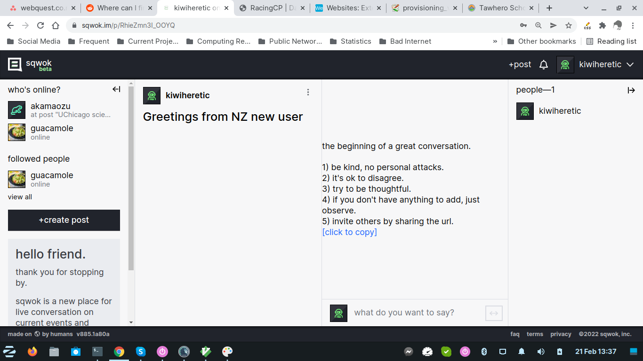Viewport: 643px width, 361px height.
Task: Collapse the people panel arrow
Action: coord(631,90)
